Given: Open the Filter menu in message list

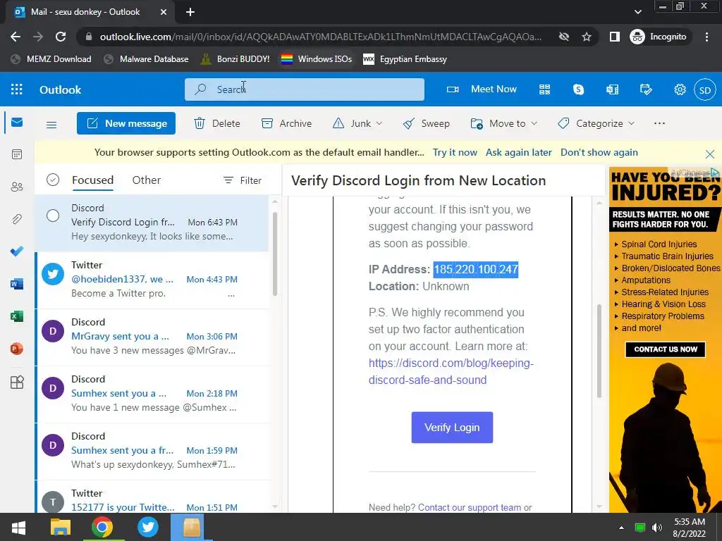Looking at the screenshot, I should click(243, 180).
